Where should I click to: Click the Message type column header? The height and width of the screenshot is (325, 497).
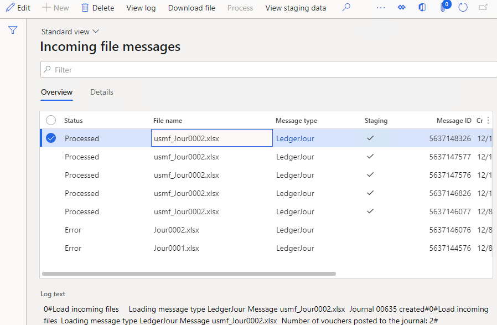[x=296, y=121]
